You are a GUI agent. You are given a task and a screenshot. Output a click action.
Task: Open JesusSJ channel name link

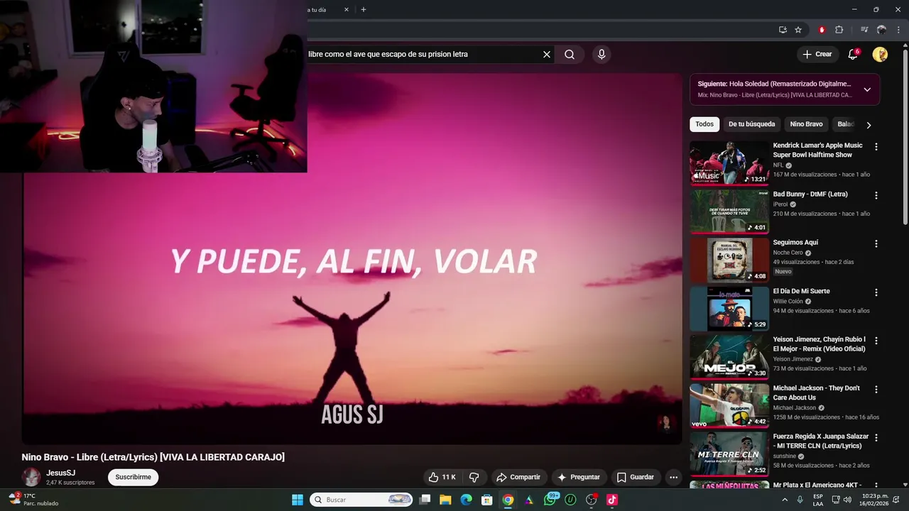click(61, 473)
